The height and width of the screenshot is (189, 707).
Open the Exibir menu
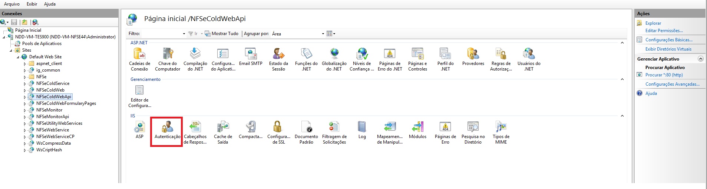32,4
